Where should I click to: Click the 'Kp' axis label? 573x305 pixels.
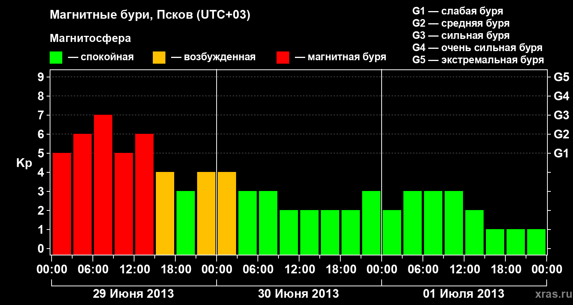click(x=24, y=163)
